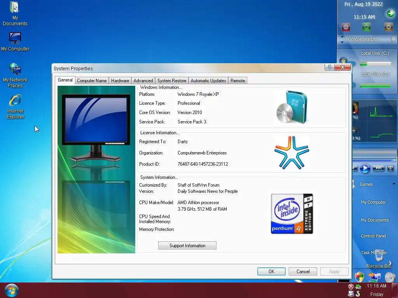398x298 pixels.
Task: Click the media player next track button
Action: coord(379,168)
